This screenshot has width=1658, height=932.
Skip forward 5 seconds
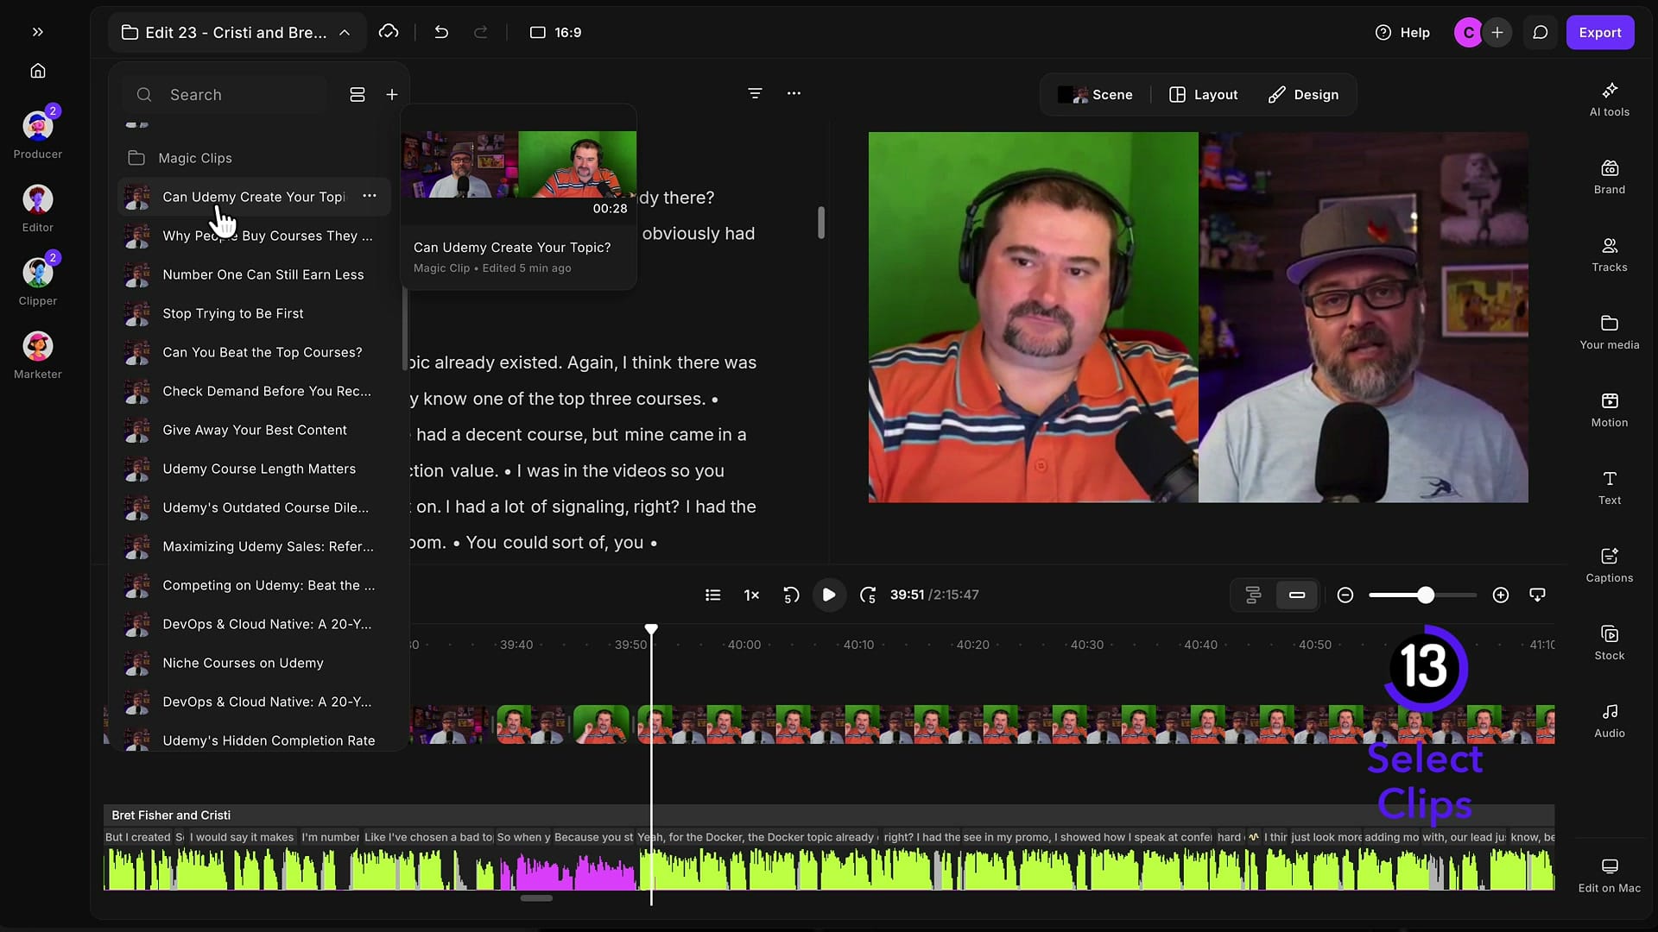[868, 595]
